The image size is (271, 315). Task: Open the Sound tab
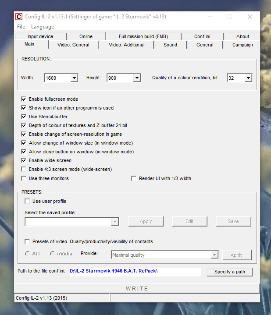pyautogui.click(x=170, y=45)
